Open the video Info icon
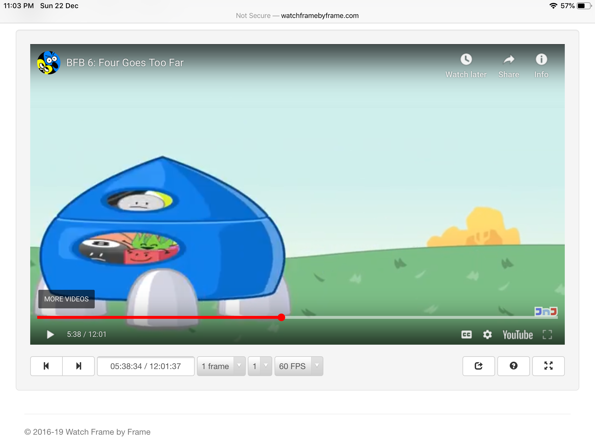The image size is (595, 446). [541, 60]
